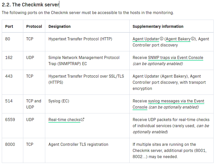
Task: Click the info icon after Agent Updater
Action: pos(162,39)
